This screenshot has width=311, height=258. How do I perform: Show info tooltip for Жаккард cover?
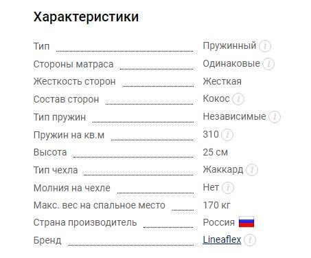click(252, 170)
